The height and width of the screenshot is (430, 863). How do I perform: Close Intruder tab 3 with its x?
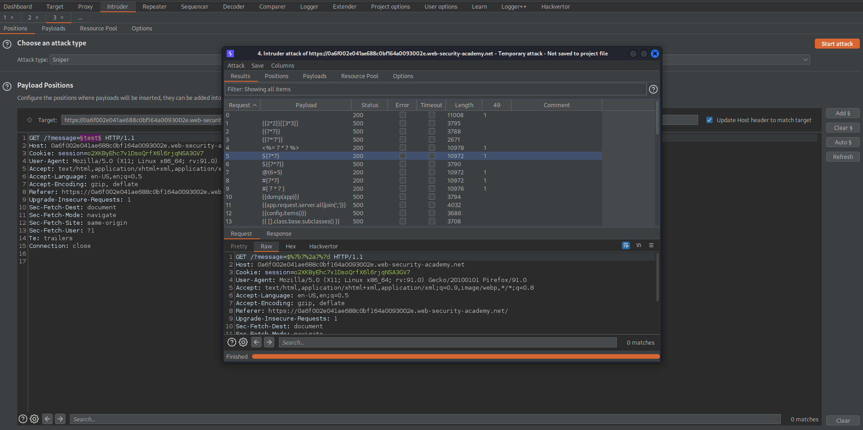click(x=62, y=18)
